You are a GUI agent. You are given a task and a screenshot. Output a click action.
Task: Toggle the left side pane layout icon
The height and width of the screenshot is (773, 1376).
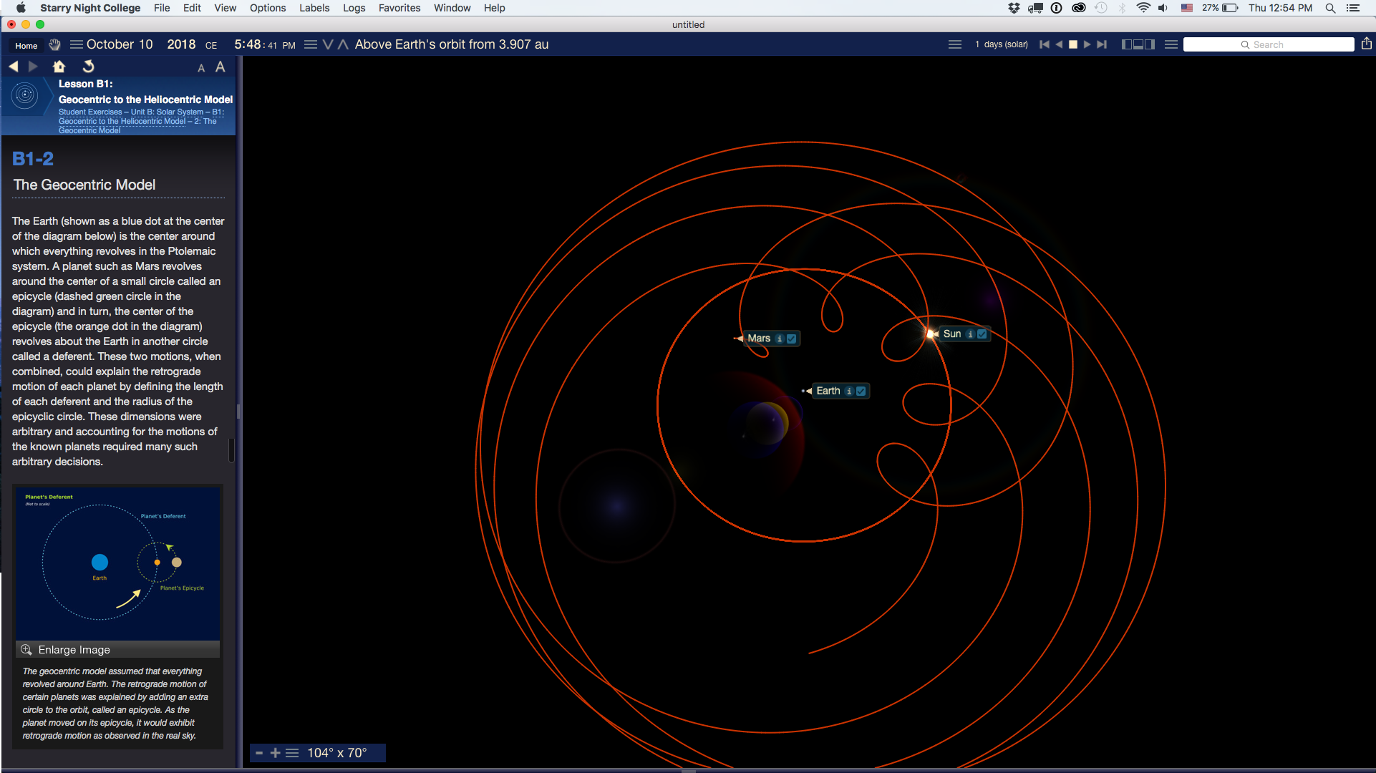click(x=1127, y=44)
